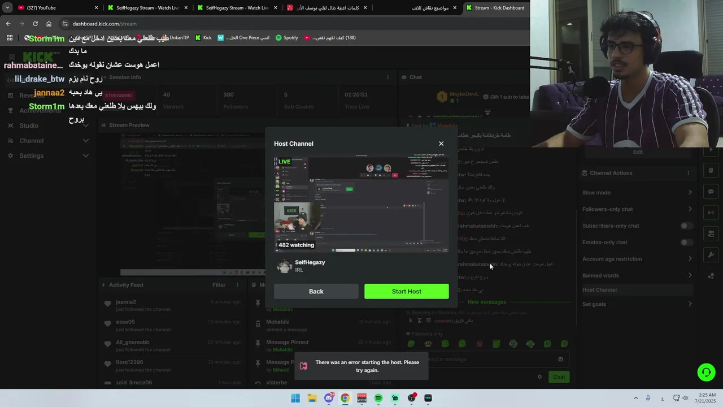Show hidden system tray icons
Image resolution: width=723 pixels, height=407 pixels.
[635, 398]
